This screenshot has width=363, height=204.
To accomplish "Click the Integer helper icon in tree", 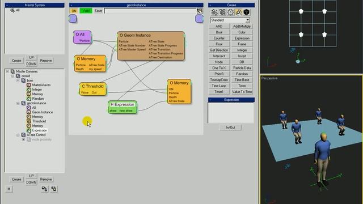I will tap(29, 90).
